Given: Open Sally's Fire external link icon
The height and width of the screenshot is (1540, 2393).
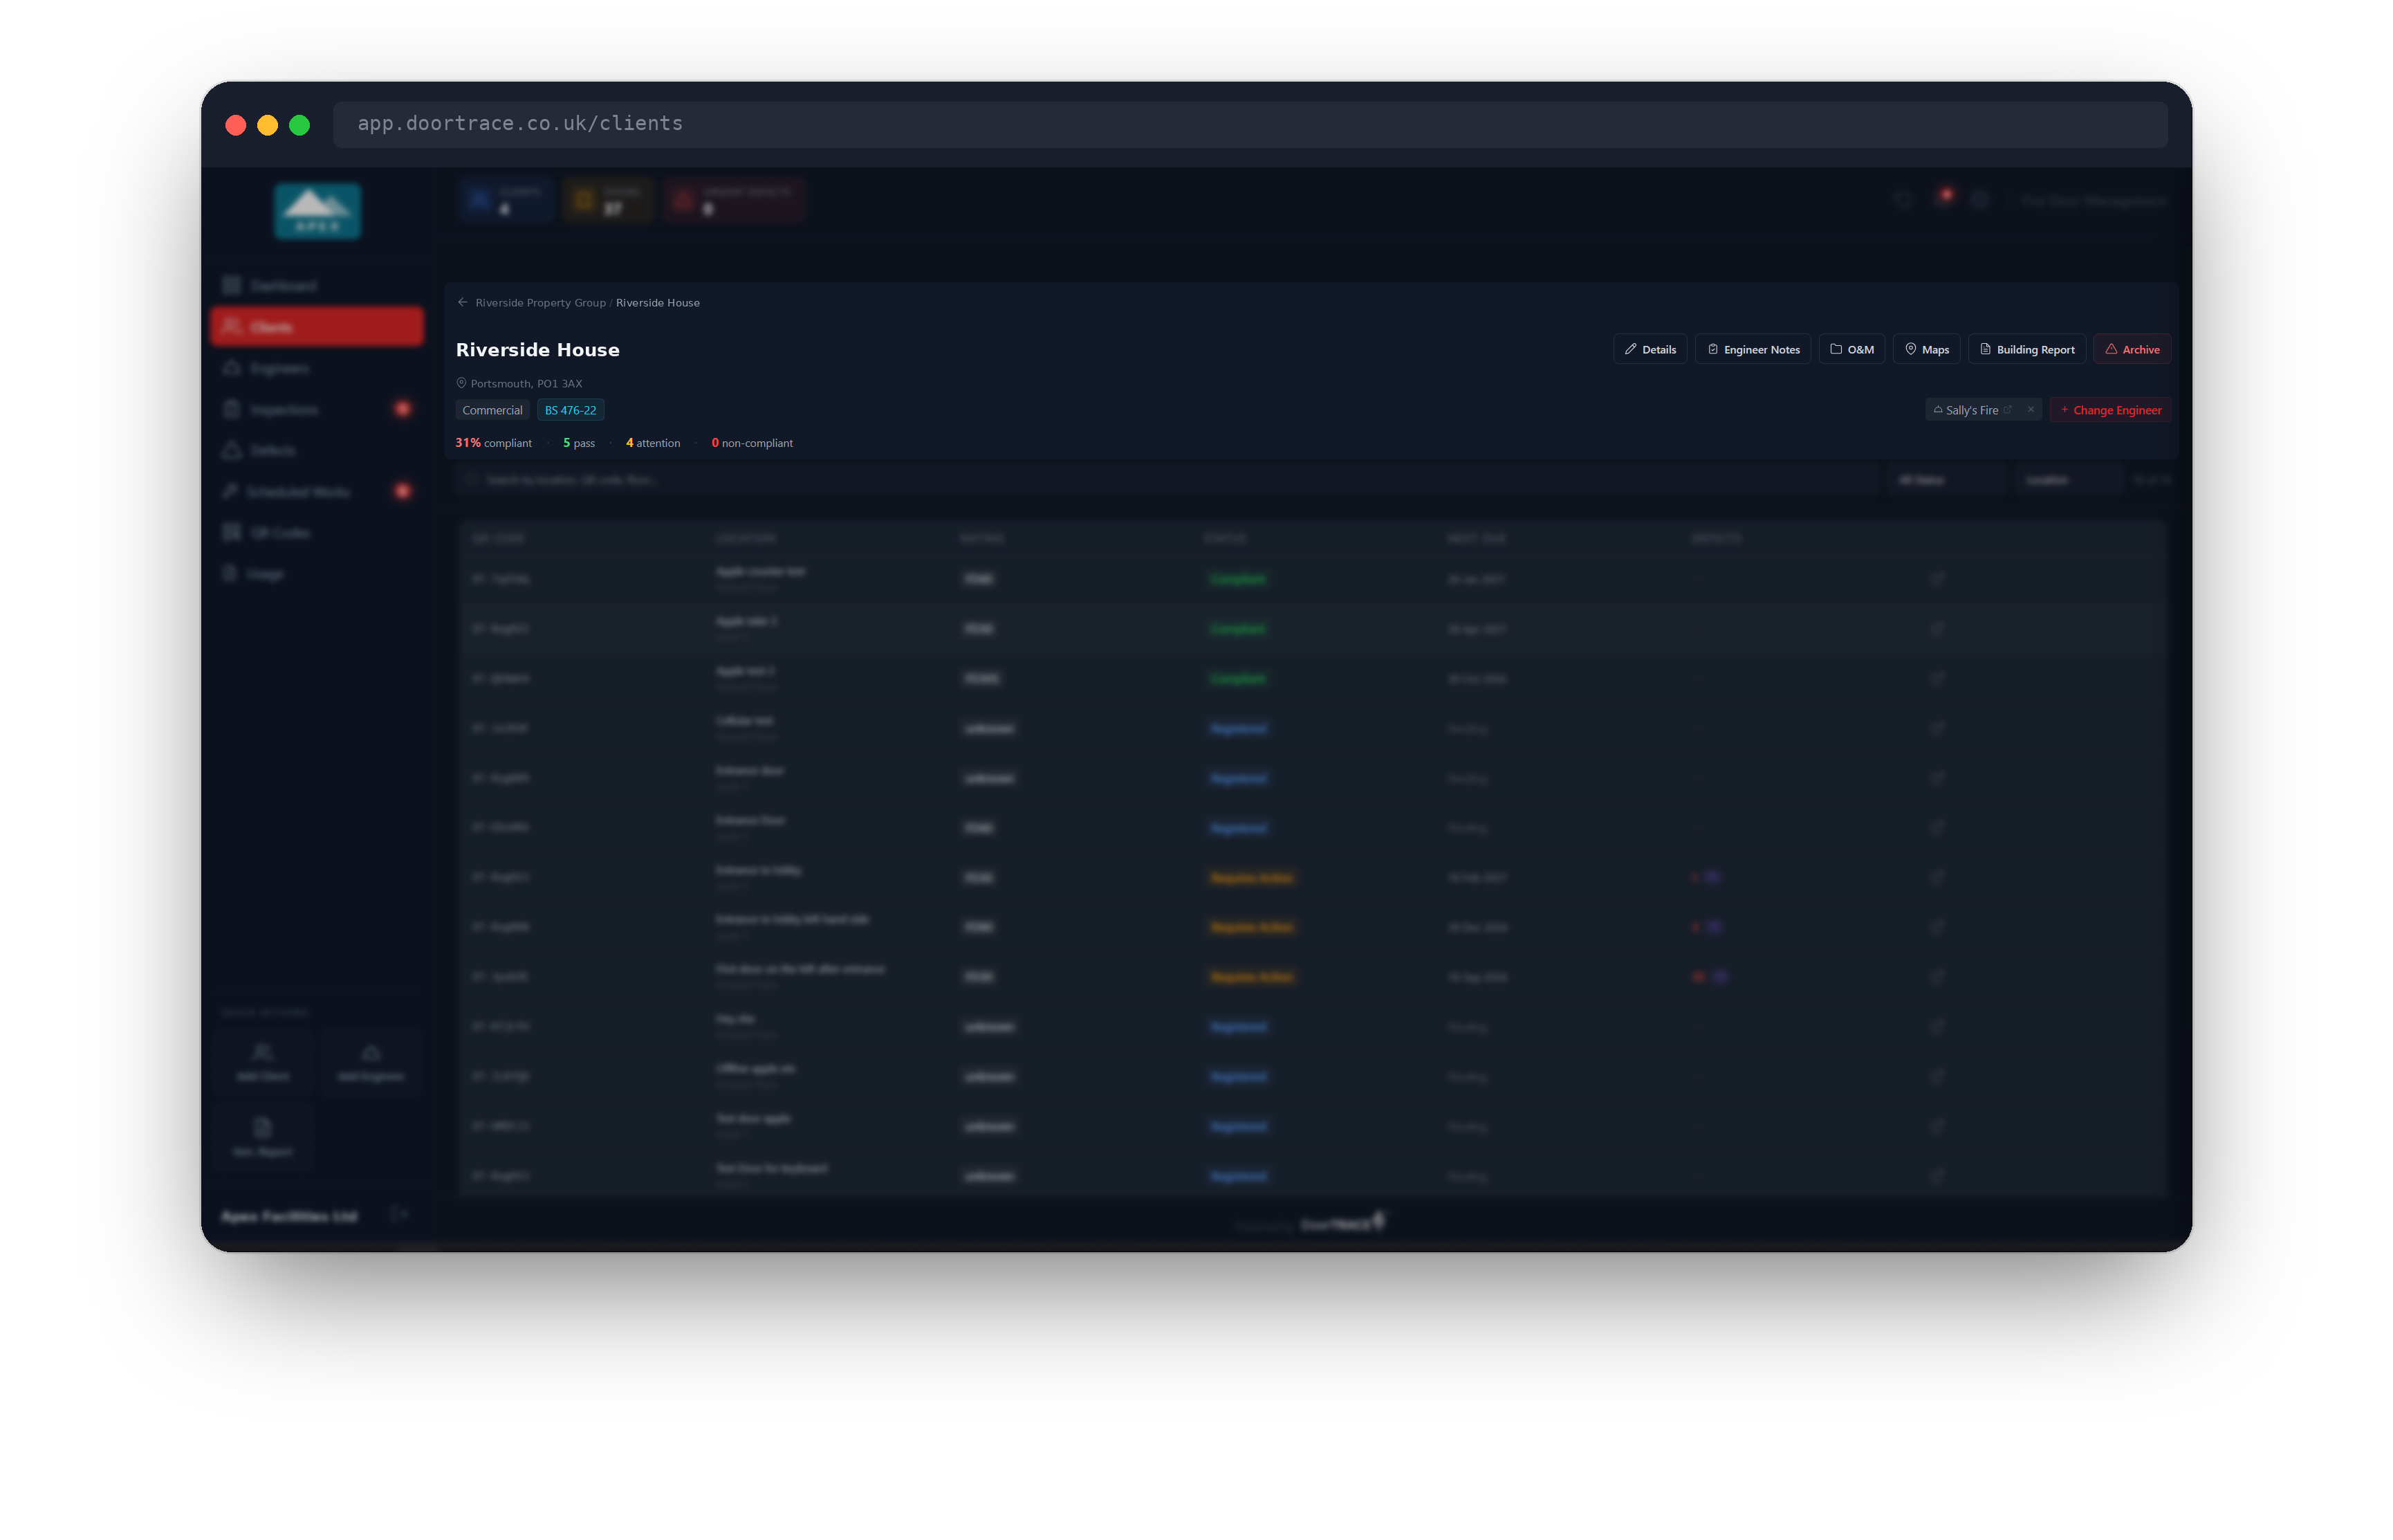Looking at the screenshot, I should pos(2007,409).
